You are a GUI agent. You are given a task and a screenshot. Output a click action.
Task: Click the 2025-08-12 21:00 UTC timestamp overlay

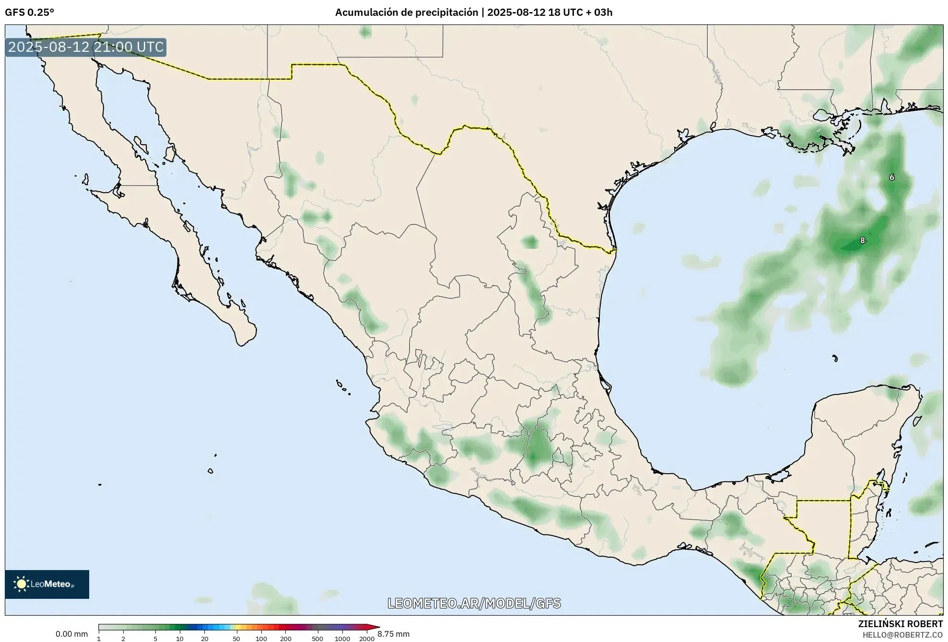pyautogui.click(x=86, y=47)
